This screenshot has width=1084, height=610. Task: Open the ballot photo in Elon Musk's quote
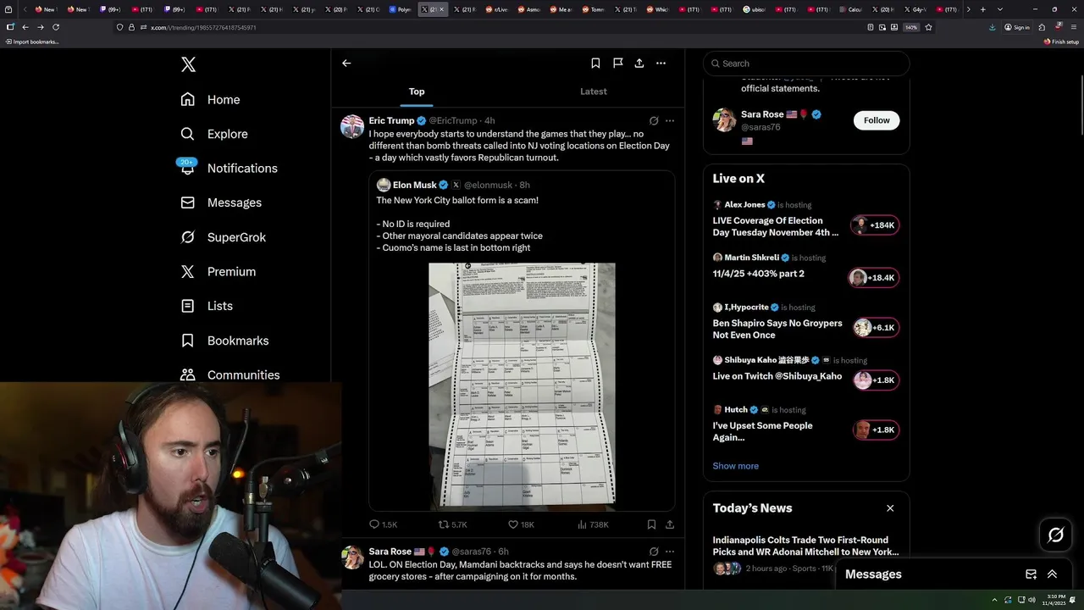click(x=522, y=385)
